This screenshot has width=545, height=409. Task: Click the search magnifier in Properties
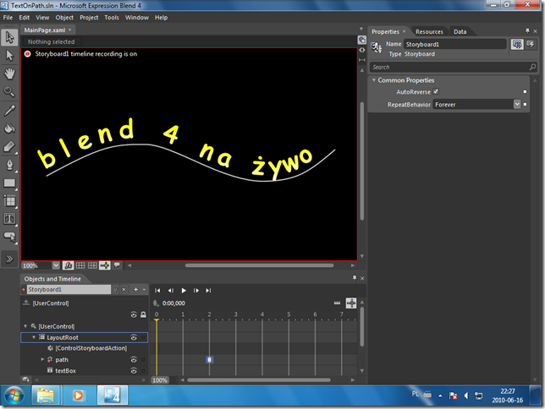[532, 67]
